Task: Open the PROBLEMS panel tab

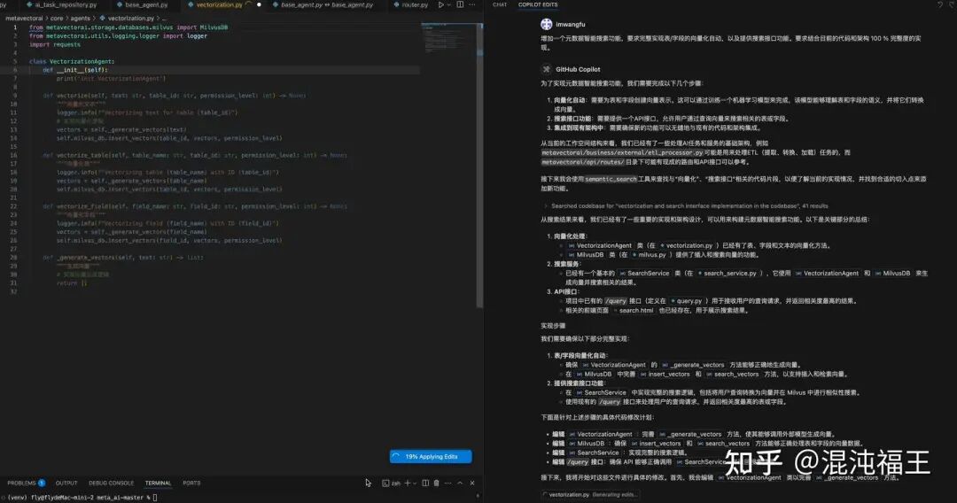Action: tap(26, 483)
